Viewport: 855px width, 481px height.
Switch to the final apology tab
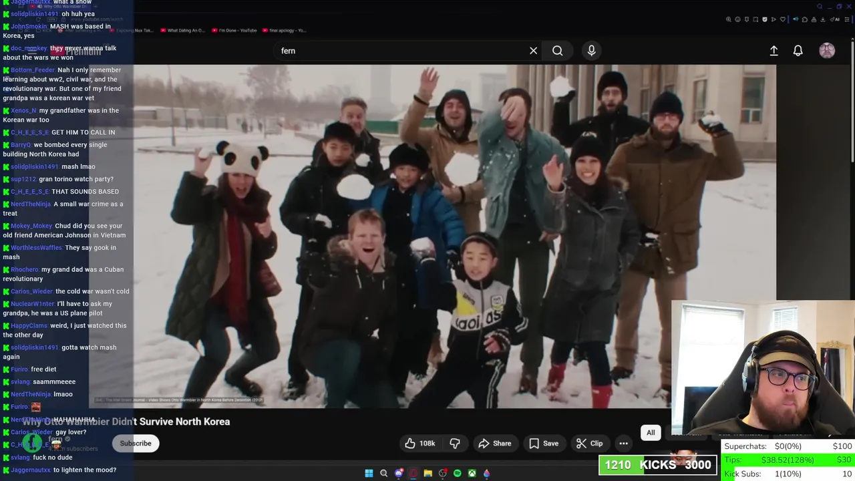284,30
